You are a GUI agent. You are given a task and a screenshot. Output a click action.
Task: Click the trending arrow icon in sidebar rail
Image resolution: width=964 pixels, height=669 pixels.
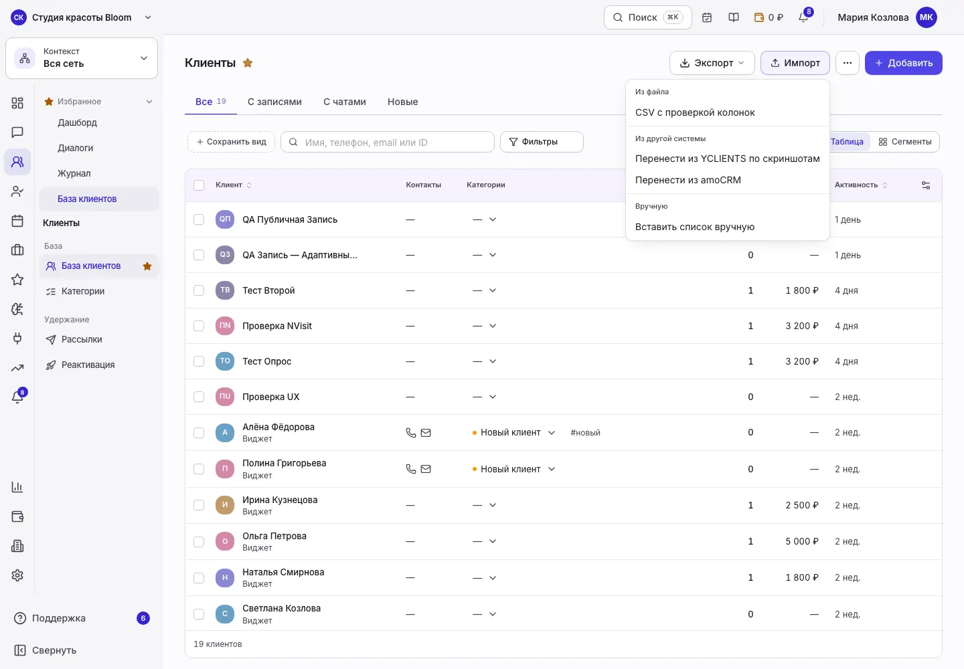tap(17, 368)
